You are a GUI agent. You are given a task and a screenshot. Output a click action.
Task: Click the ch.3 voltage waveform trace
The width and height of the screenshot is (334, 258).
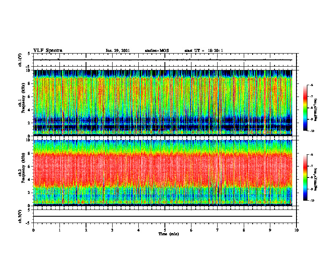click(x=163, y=216)
